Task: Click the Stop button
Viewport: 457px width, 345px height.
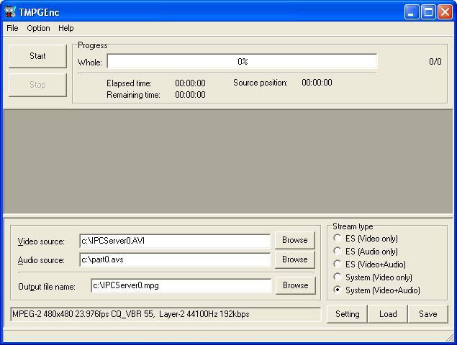Action: click(x=37, y=85)
